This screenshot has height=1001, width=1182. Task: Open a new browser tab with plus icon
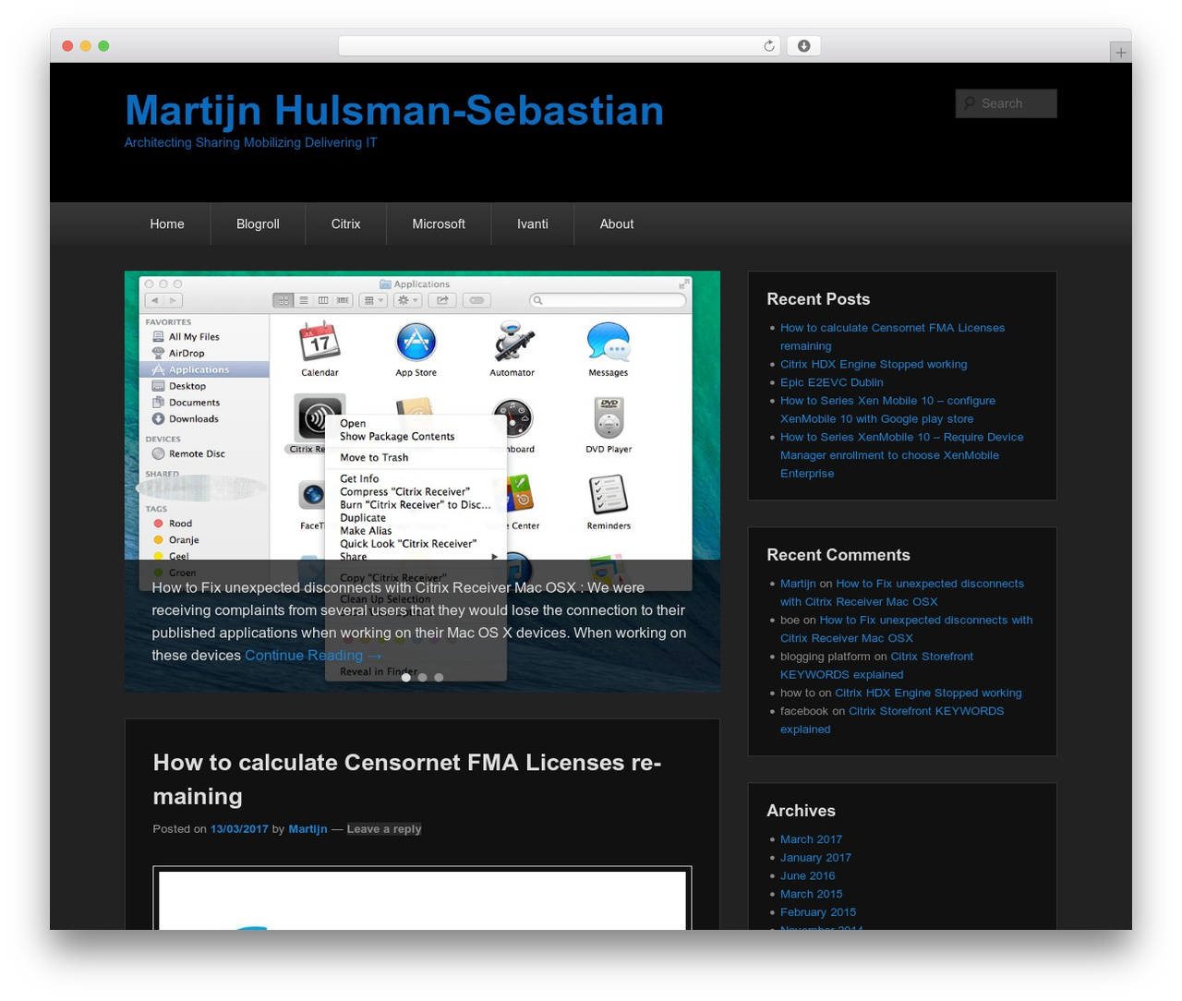[x=1120, y=53]
